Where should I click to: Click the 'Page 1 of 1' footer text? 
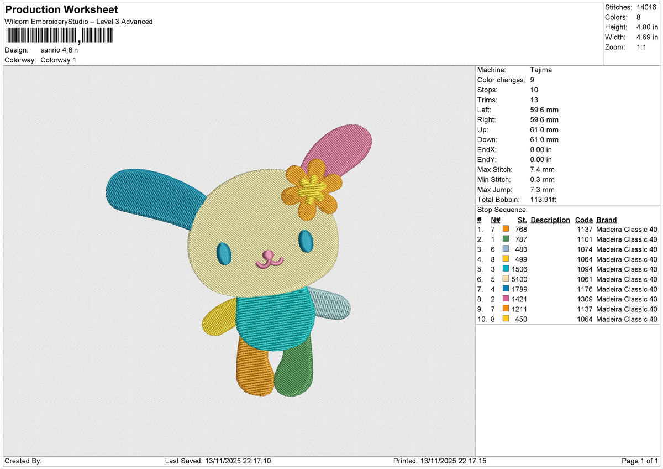(640, 461)
